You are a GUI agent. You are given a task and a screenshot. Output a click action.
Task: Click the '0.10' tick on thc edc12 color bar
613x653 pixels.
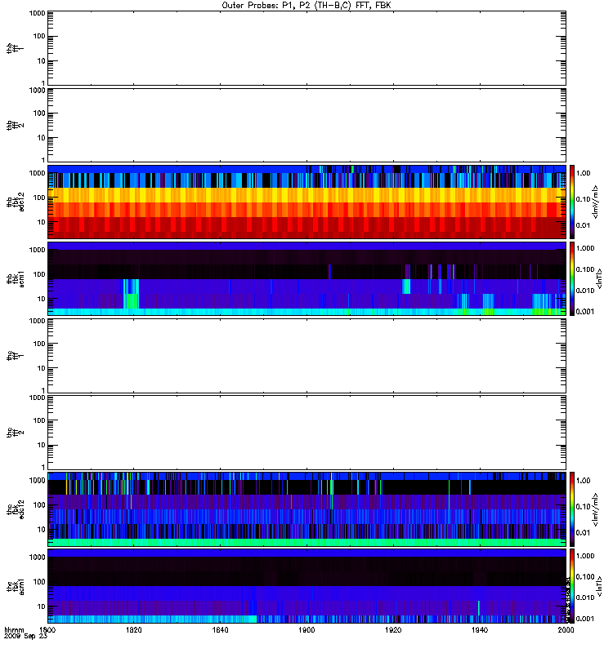click(x=584, y=506)
